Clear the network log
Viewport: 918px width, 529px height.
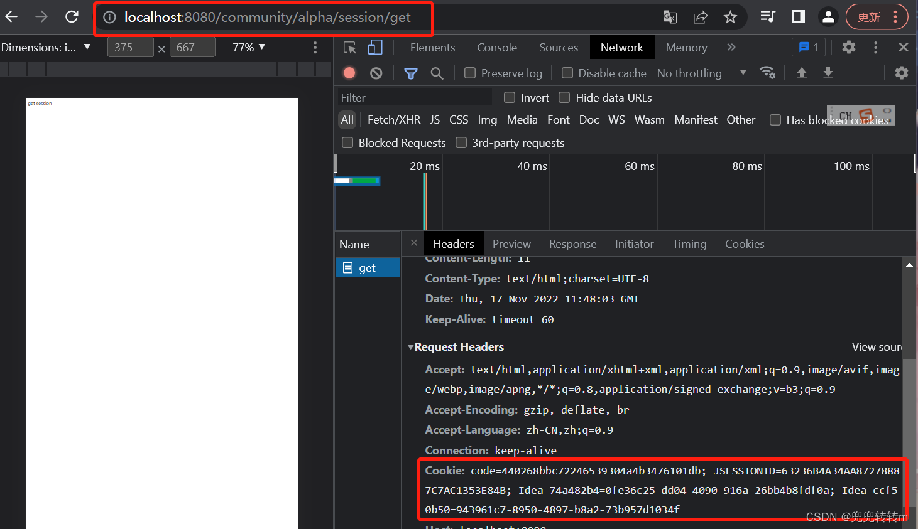[376, 73]
